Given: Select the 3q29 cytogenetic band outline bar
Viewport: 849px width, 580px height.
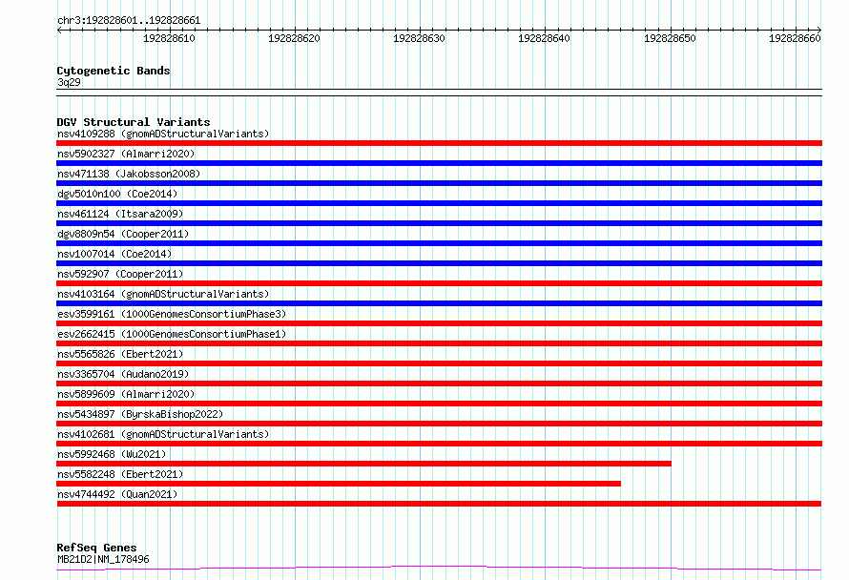Looking at the screenshot, I should (439, 93).
